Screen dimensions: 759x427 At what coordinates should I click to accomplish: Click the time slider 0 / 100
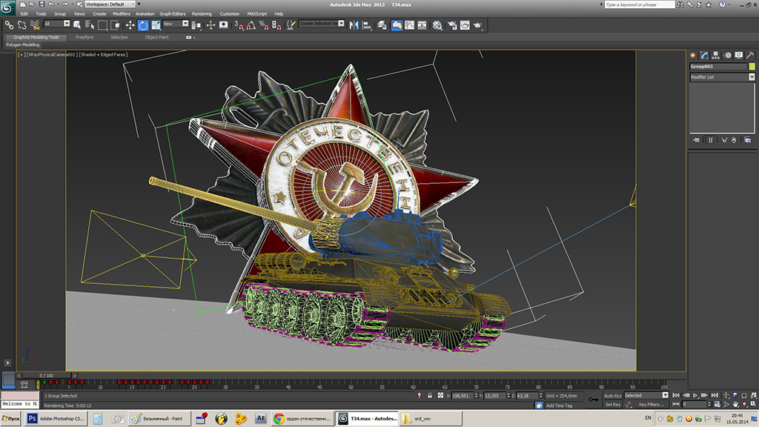(47, 375)
